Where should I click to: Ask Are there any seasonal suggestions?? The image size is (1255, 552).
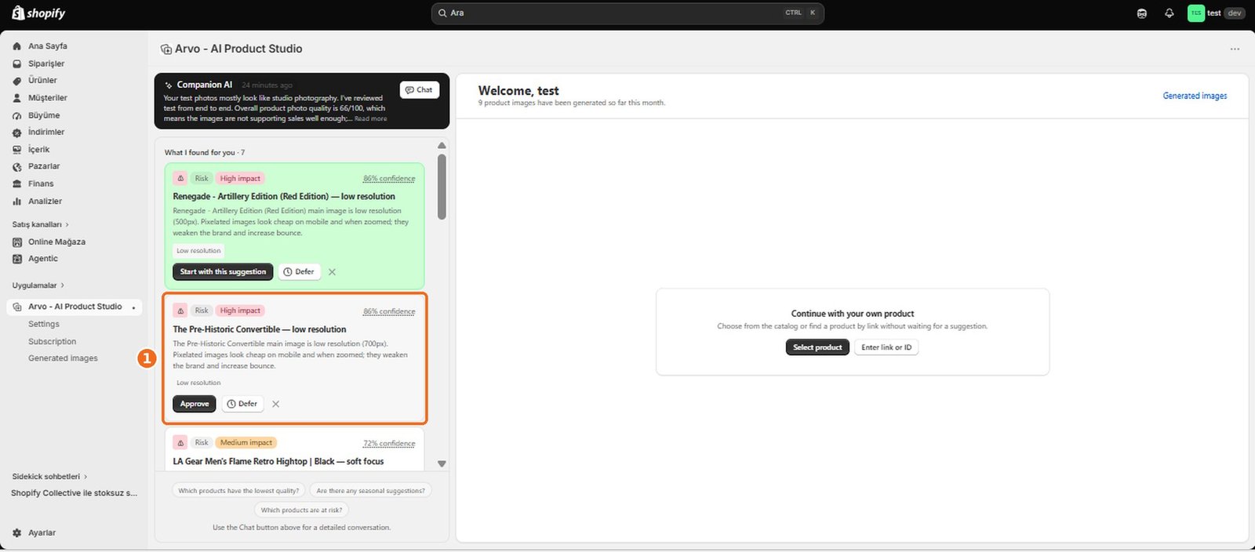tap(370, 491)
